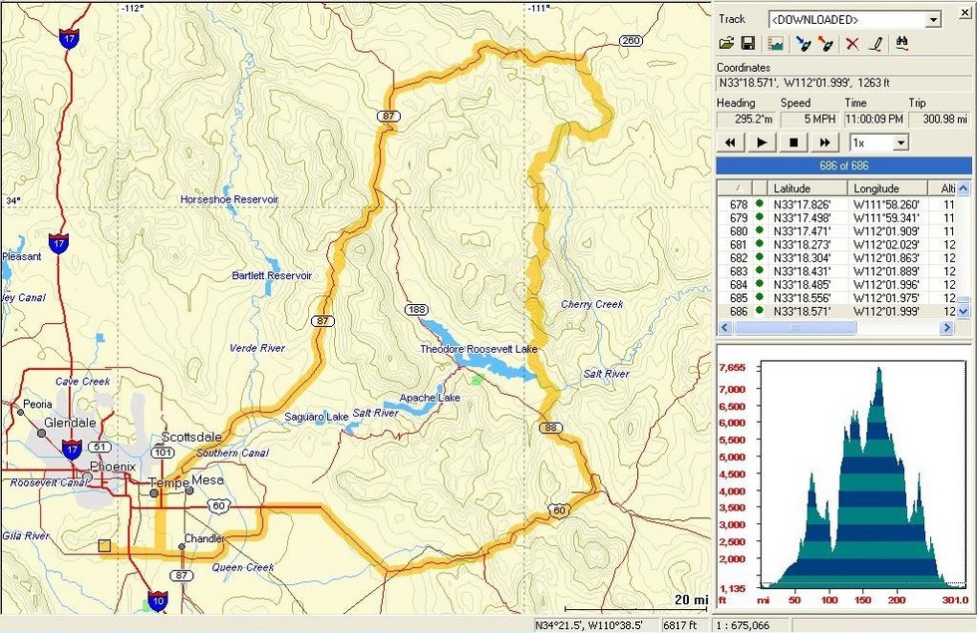Image resolution: width=977 pixels, height=633 pixels.
Task: Click the Speed 5 MPH field
Action: pyautogui.click(x=809, y=119)
